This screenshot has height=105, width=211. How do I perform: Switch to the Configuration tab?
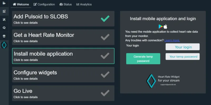tap(44, 4)
